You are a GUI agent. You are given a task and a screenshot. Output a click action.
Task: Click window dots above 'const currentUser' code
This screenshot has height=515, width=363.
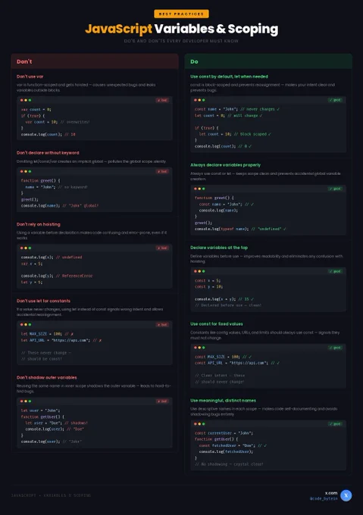pyautogui.click(x=199, y=424)
